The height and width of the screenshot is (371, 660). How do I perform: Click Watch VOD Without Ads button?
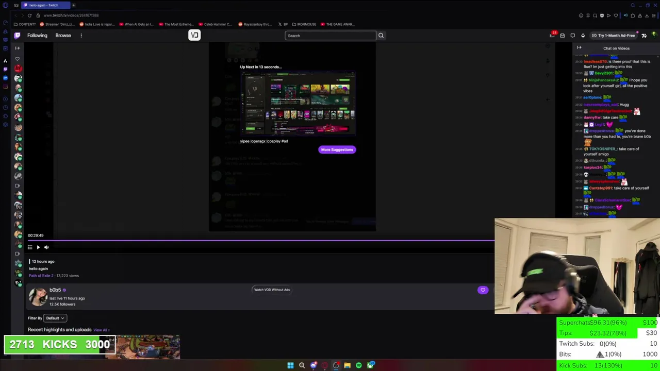[x=272, y=290]
